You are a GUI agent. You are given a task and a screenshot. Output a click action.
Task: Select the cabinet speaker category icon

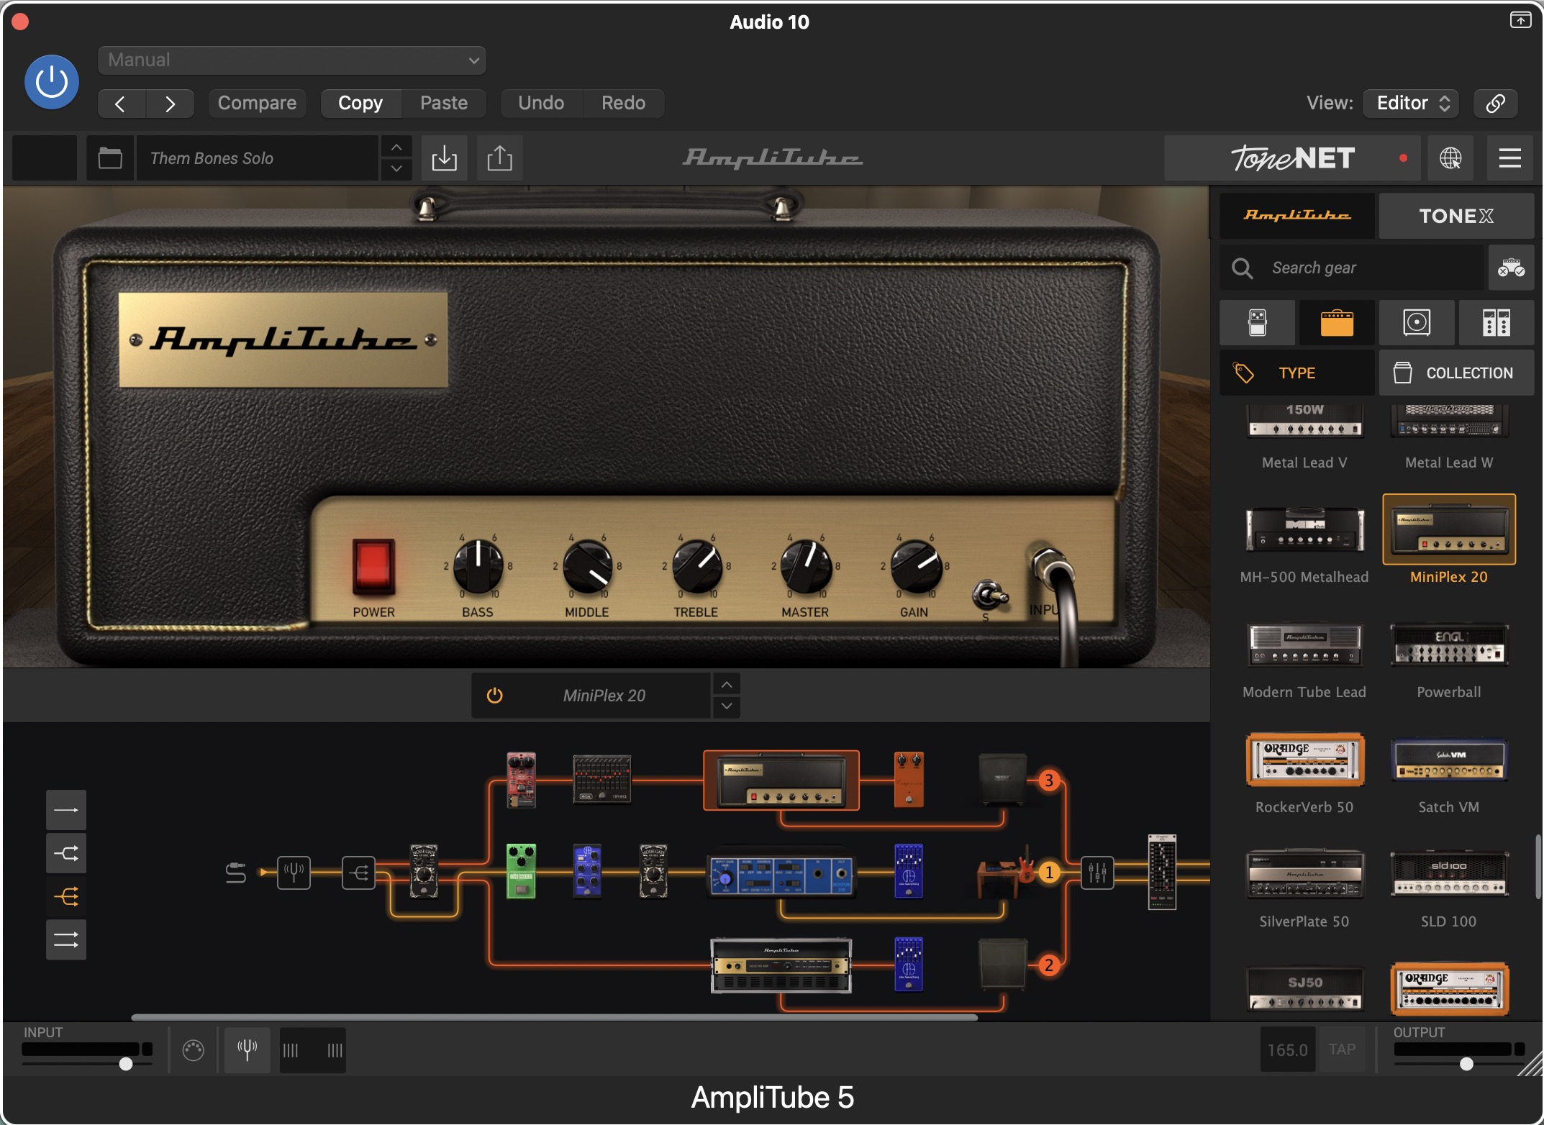(x=1416, y=323)
